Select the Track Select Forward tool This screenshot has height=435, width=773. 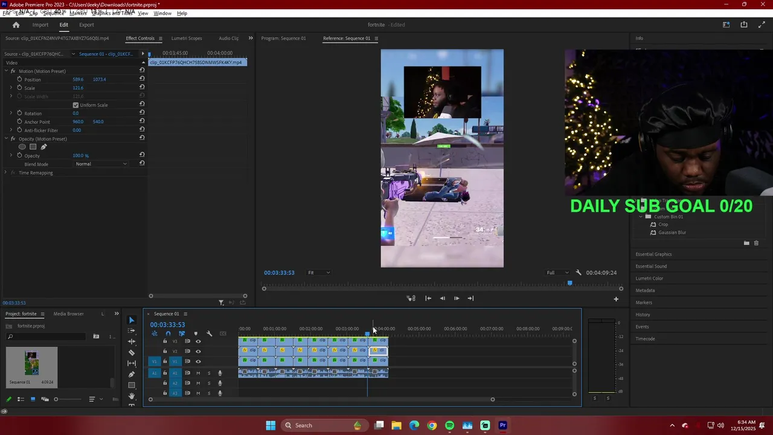point(132,330)
